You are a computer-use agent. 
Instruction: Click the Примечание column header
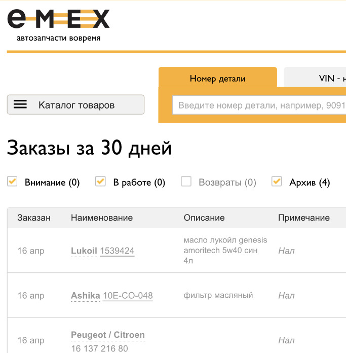[304, 218]
